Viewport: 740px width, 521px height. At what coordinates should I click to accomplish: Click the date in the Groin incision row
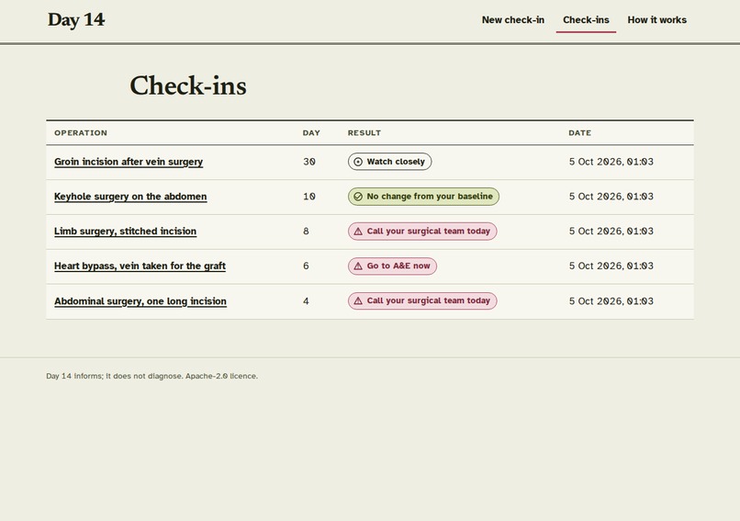tap(611, 162)
